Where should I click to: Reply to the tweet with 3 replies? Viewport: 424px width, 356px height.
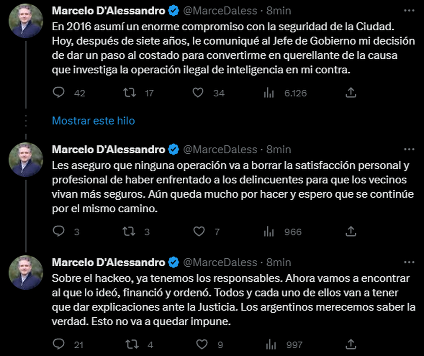[59, 232]
